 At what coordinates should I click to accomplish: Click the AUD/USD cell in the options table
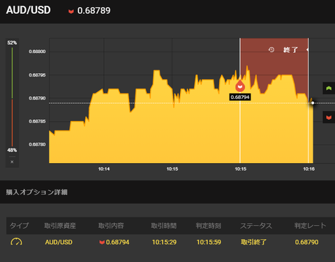tap(59, 242)
